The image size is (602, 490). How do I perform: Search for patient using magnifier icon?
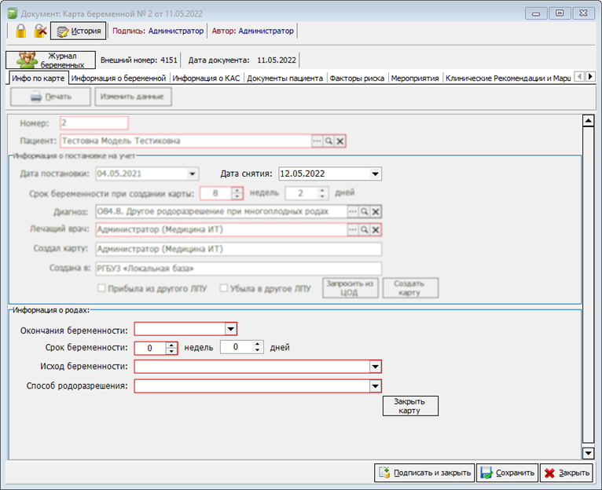[329, 141]
